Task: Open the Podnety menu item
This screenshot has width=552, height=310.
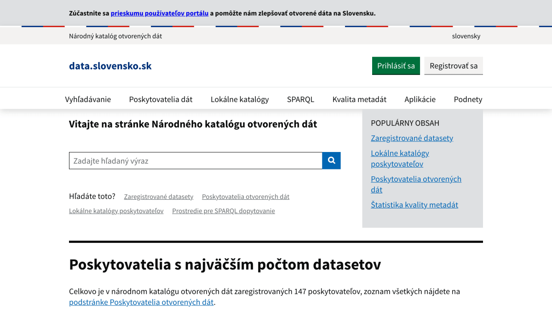Action: click(x=468, y=99)
